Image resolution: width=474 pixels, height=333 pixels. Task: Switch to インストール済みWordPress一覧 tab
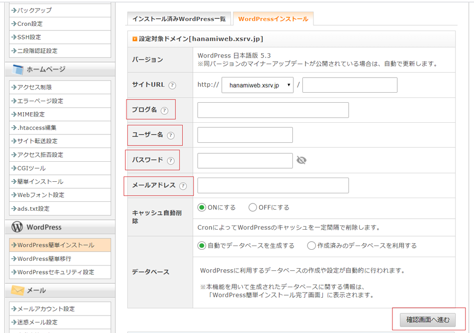click(x=179, y=19)
